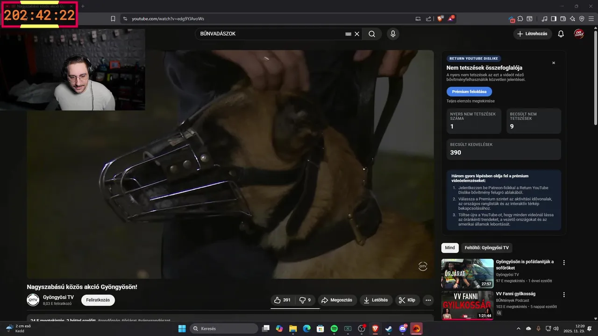This screenshot has width=598, height=336.
Task: Like the video with thumbs-up 391
Action: pos(283,300)
